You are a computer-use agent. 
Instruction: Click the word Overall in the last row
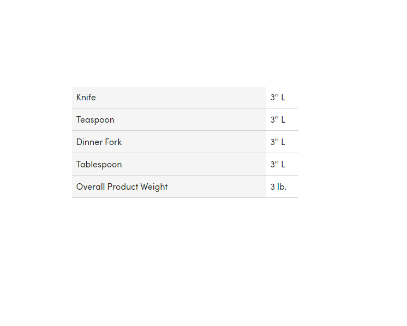(91, 187)
